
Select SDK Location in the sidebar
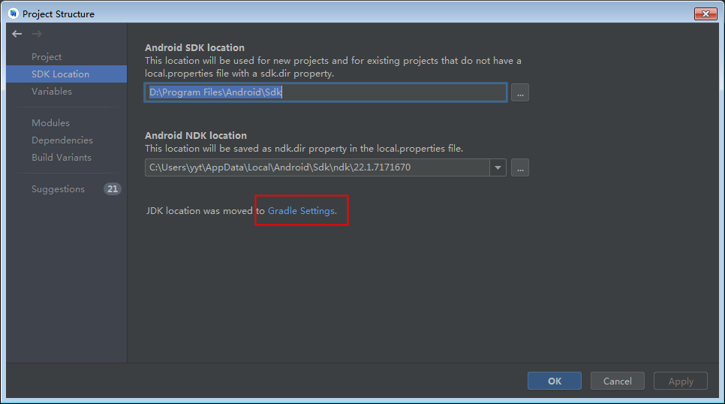click(x=60, y=74)
